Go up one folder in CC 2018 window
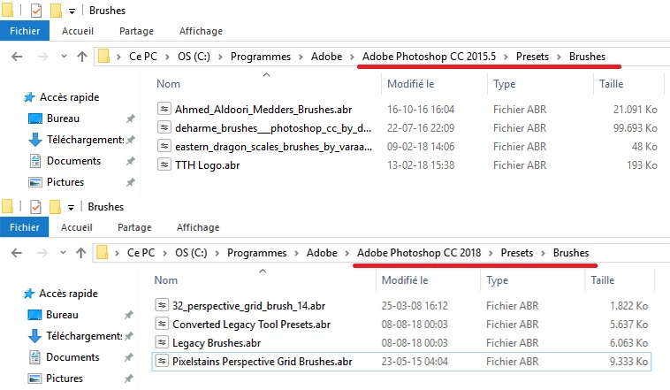The height and width of the screenshot is (390, 670). [80, 253]
